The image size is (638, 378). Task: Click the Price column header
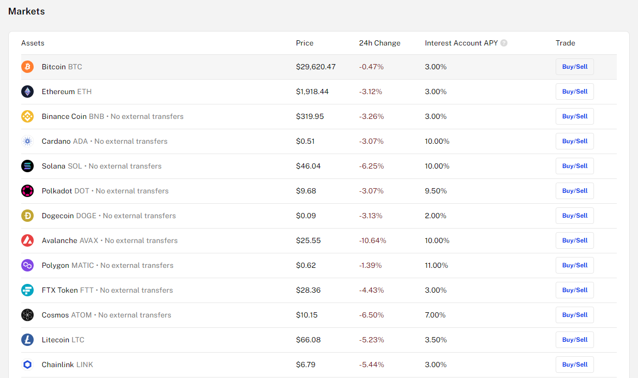click(304, 43)
